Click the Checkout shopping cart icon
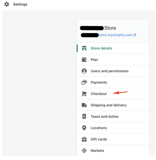Image resolution: width=156 pixels, height=160 pixels. (84, 94)
